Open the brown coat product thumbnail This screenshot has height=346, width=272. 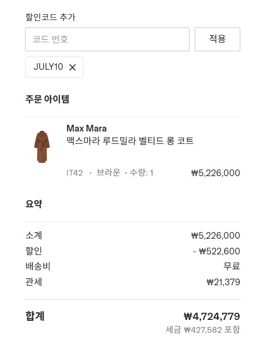click(x=42, y=147)
